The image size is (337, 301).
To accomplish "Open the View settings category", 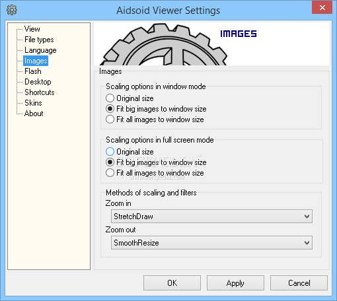I will click(x=32, y=29).
